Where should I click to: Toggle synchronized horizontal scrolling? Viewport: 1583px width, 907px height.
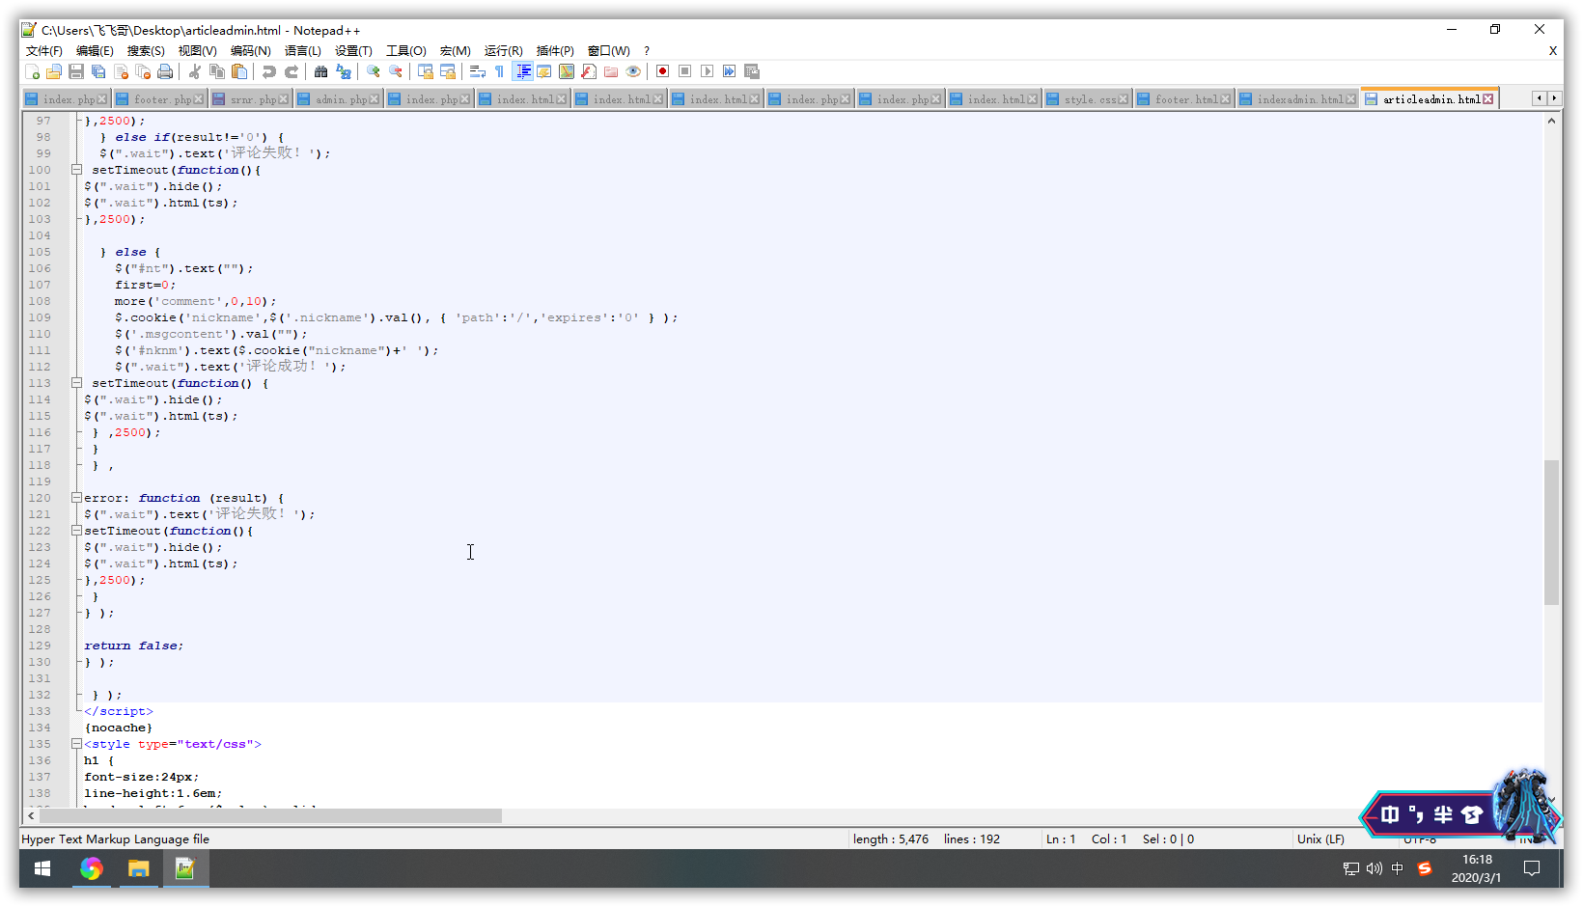coord(447,71)
